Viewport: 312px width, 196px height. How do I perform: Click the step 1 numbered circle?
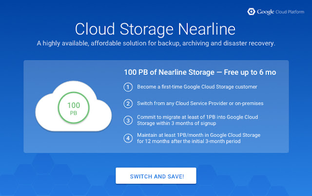(128, 87)
